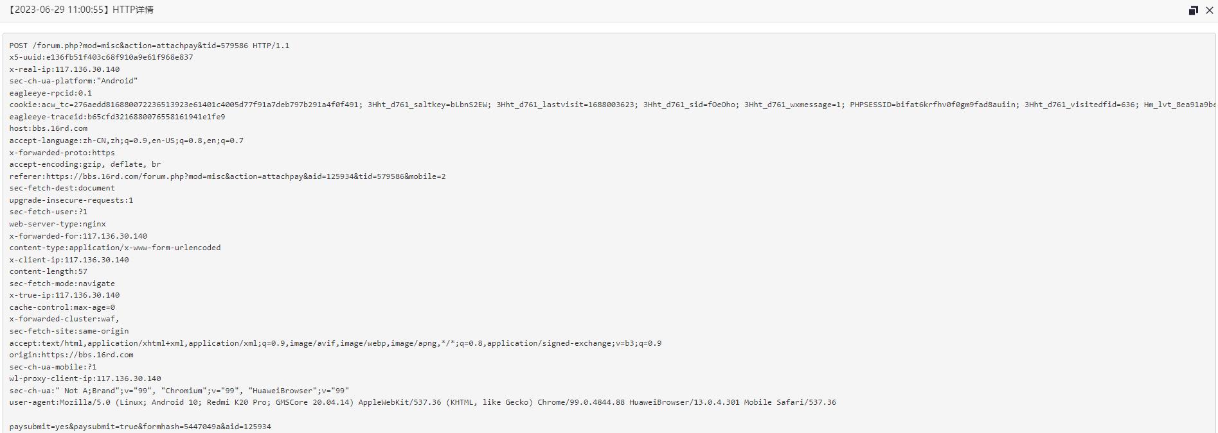Click the POST /forum.php request line

pyautogui.click(x=149, y=46)
